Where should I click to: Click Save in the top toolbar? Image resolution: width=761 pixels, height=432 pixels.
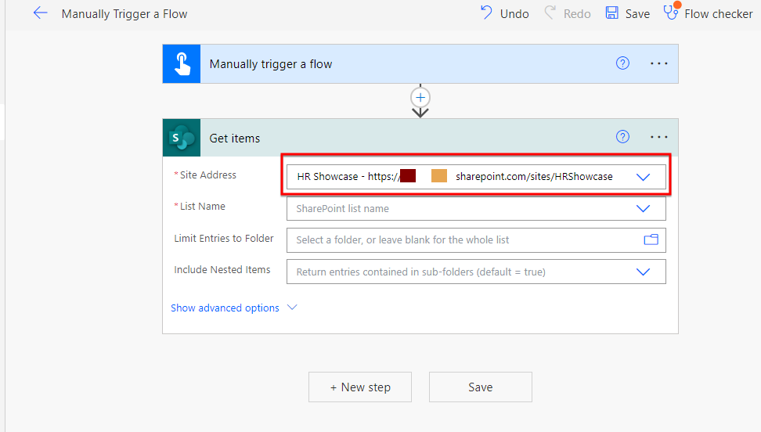pos(628,13)
